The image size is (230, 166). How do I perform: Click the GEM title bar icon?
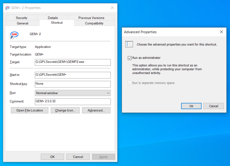point(7,8)
